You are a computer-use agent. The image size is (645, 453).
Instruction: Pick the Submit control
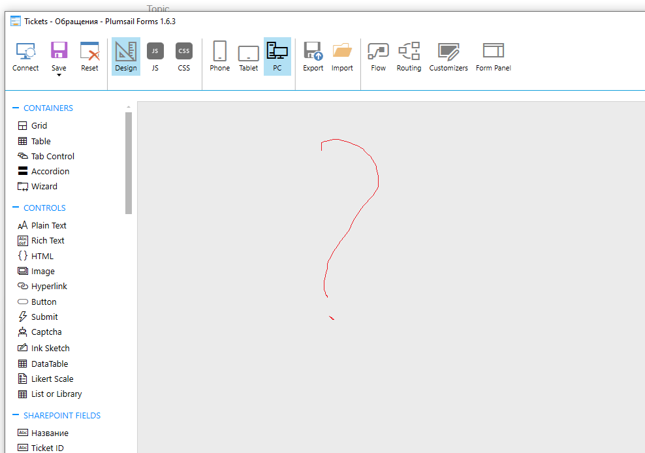pos(38,317)
